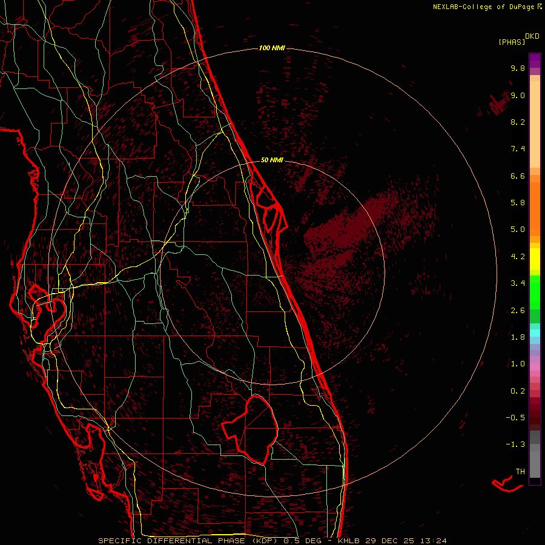Select the 9.0 value on color scale

(x=518, y=95)
